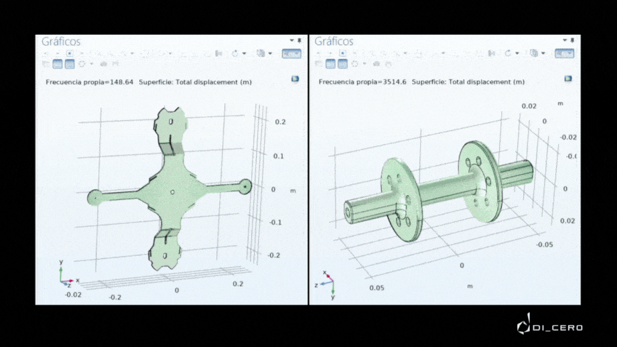Image resolution: width=617 pixels, height=347 pixels.
Task: Click the text 'Frecuencia propia=3514.6'
Action: click(362, 82)
